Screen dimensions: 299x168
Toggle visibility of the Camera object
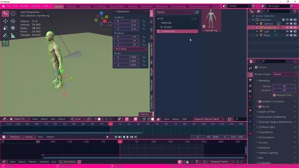[287, 24]
